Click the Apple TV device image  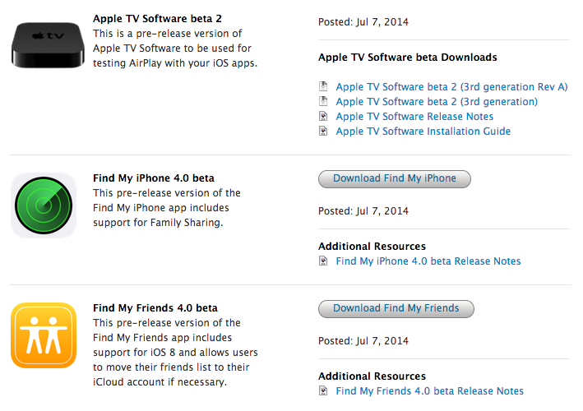[x=47, y=44]
